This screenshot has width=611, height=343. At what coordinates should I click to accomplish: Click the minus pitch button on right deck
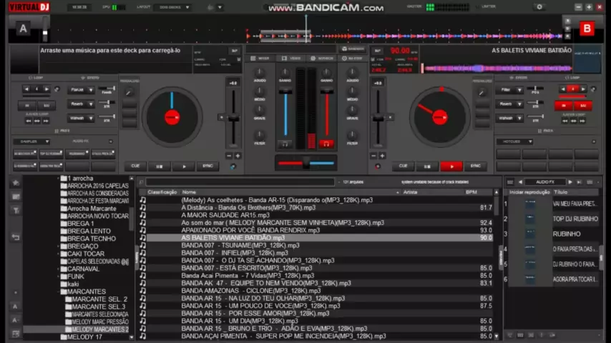372,155
